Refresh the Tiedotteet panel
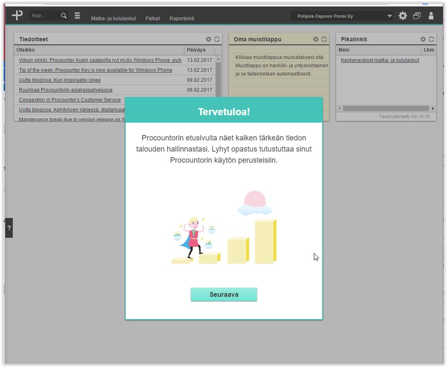The image size is (447, 367). [217, 39]
